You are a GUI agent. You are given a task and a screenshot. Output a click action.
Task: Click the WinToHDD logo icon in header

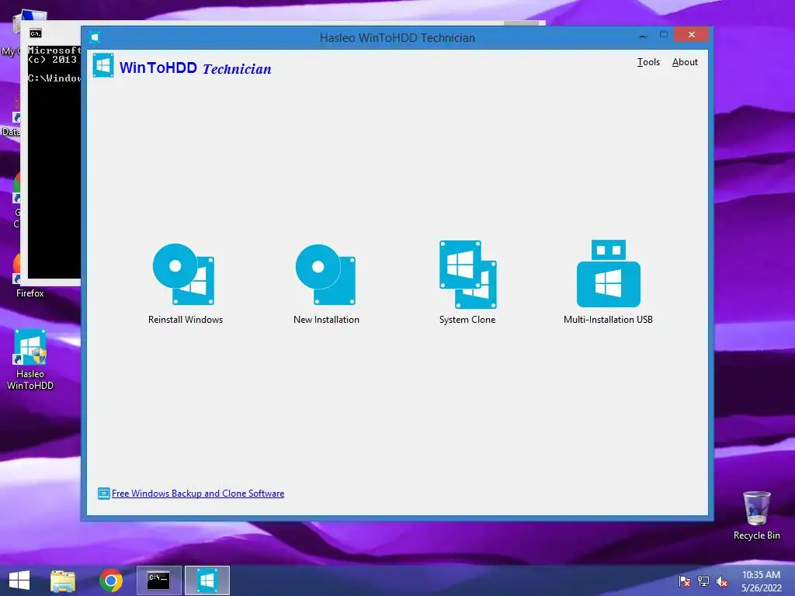tap(103, 65)
